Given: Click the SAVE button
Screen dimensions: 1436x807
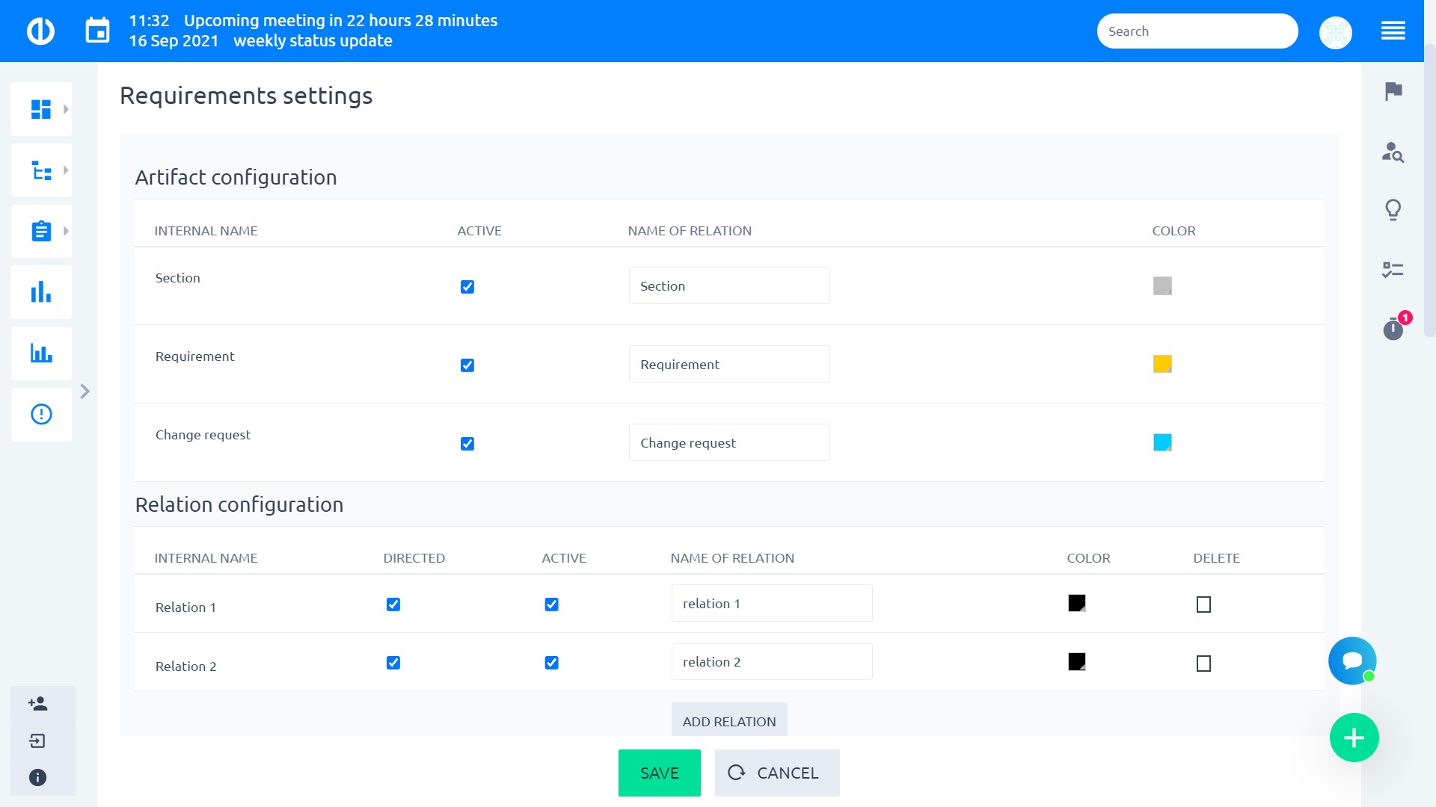Looking at the screenshot, I should (659, 773).
